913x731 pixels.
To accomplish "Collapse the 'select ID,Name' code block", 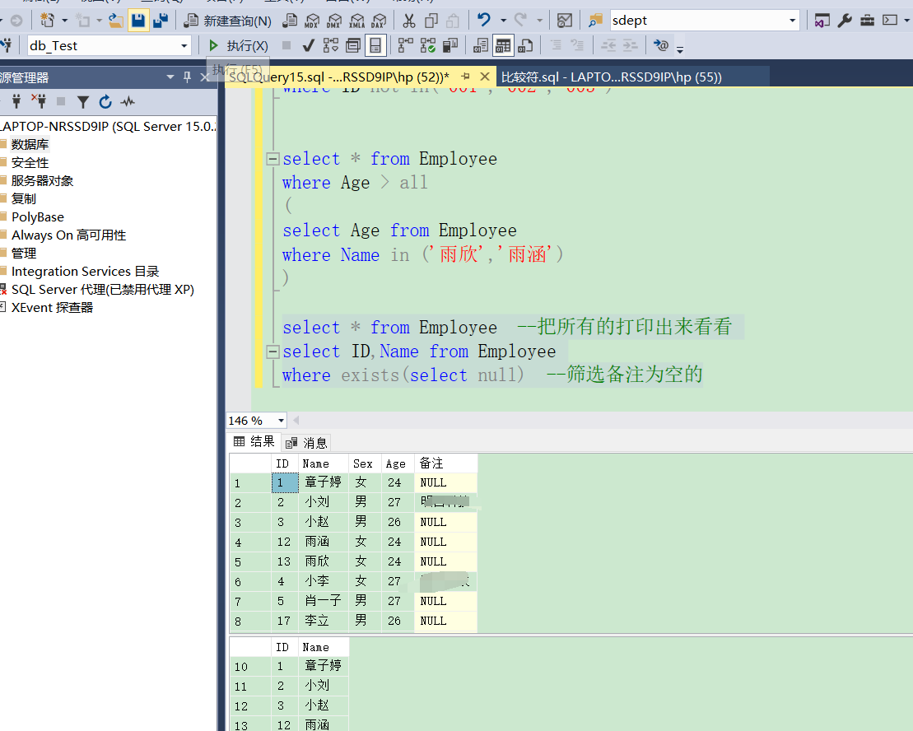I will click(272, 352).
